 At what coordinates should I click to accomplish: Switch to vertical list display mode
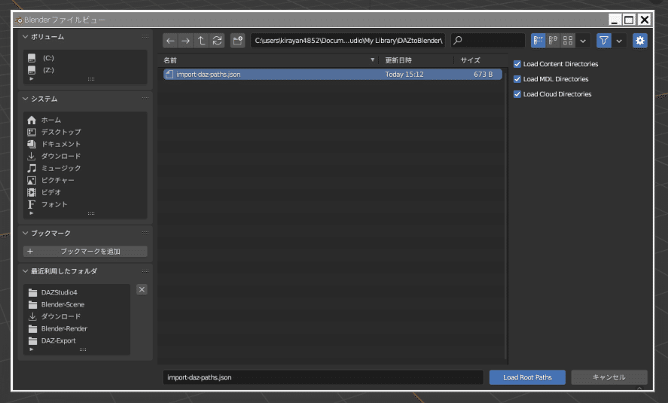pos(538,41)
